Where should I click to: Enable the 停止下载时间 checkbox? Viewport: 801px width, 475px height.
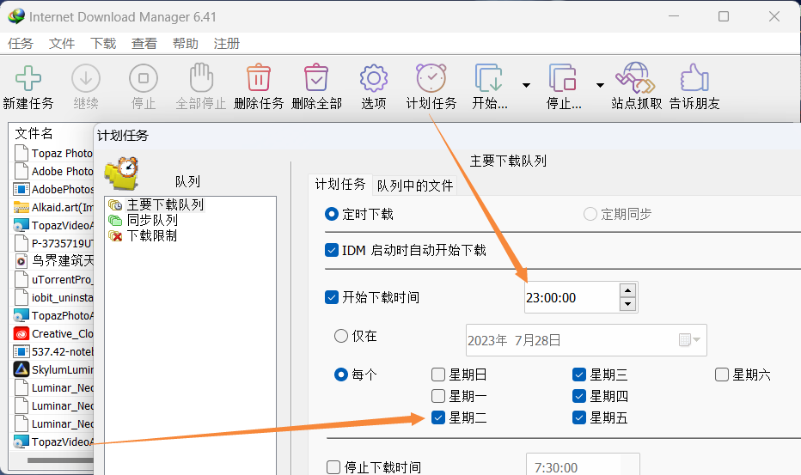point(333,467)
